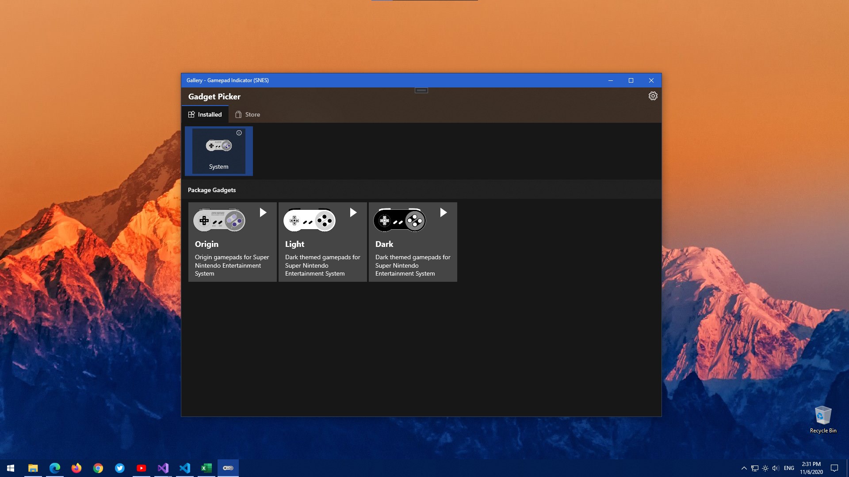Open Visual Studio Code from taskbar
The image size is (849, 477).
coord(185,468)
